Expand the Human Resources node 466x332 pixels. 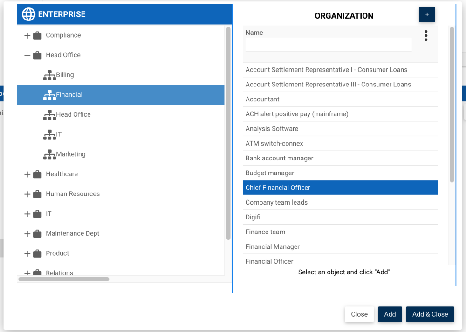click(x=27, y=194)
